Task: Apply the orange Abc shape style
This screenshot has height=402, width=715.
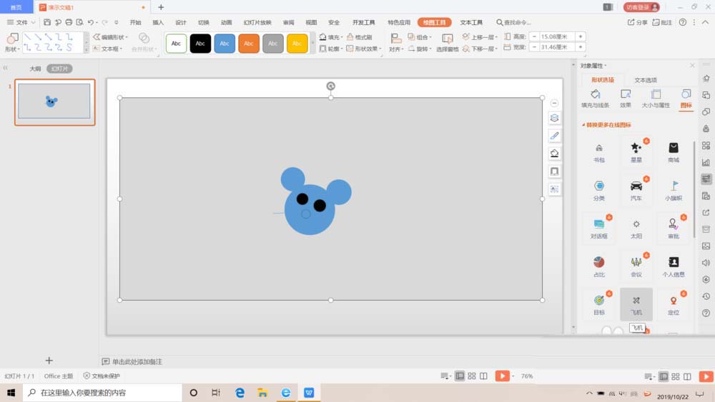Action: pos(248,44)
